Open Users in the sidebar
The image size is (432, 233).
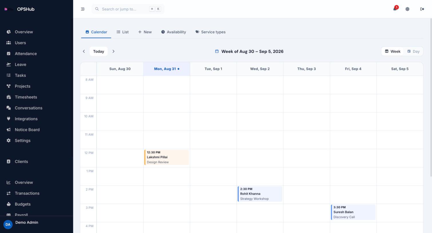pyautogui.click(x=37, y=43)
